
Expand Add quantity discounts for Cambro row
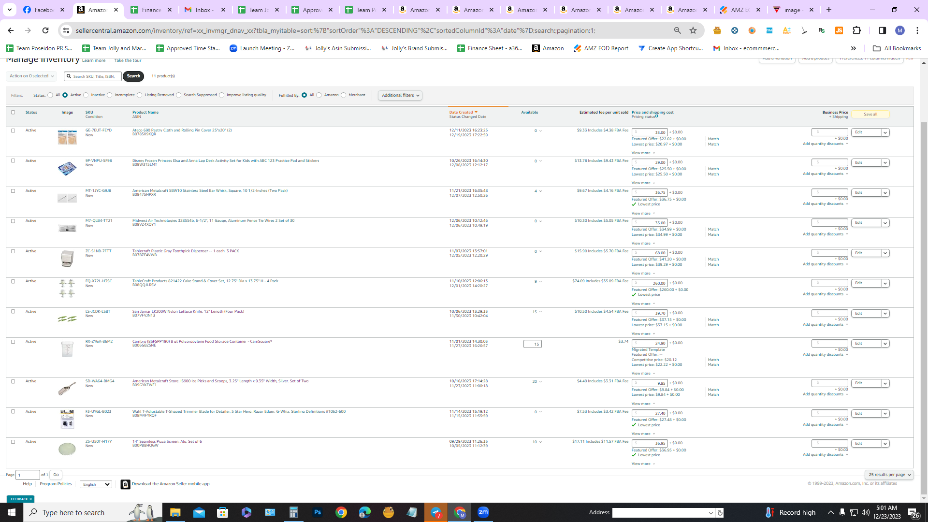click(826, 354)
